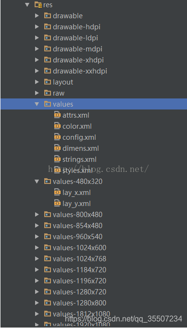Click the lay_y.xml file icon
Image resolution: width=187 pixels, height=328 pixels.
coord(57,203)
